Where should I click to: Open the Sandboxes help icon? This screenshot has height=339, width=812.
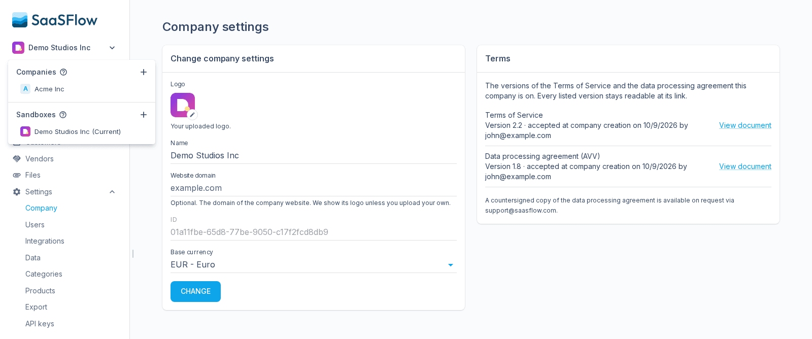pyautogui.click(x=63, y=115)
